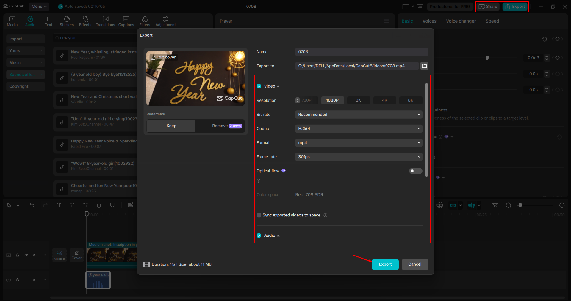Select 4K resolution
The image size is (571, 301).
pos(384,100)
